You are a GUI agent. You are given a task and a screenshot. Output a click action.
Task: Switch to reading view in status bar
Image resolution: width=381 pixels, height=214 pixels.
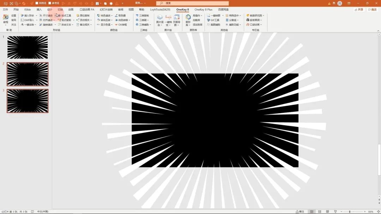point(327,212)
